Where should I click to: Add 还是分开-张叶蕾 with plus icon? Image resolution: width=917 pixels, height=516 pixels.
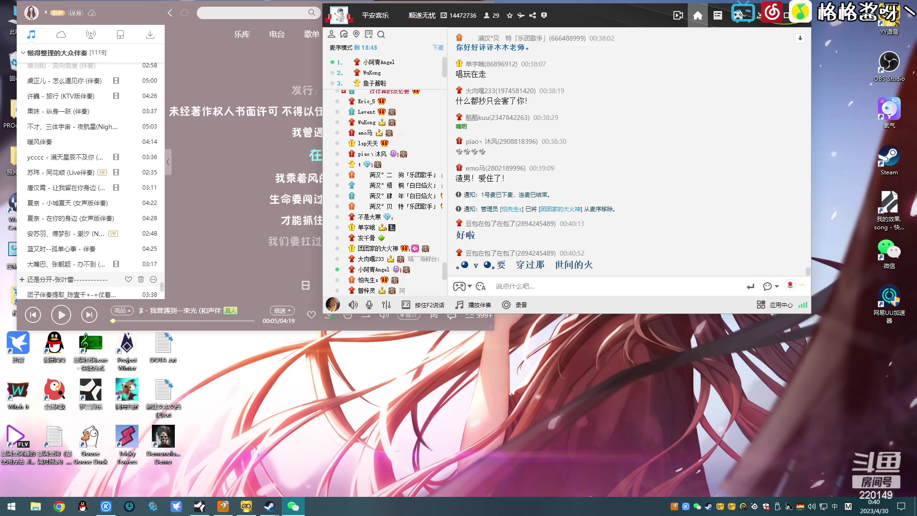tap(22, 279)
